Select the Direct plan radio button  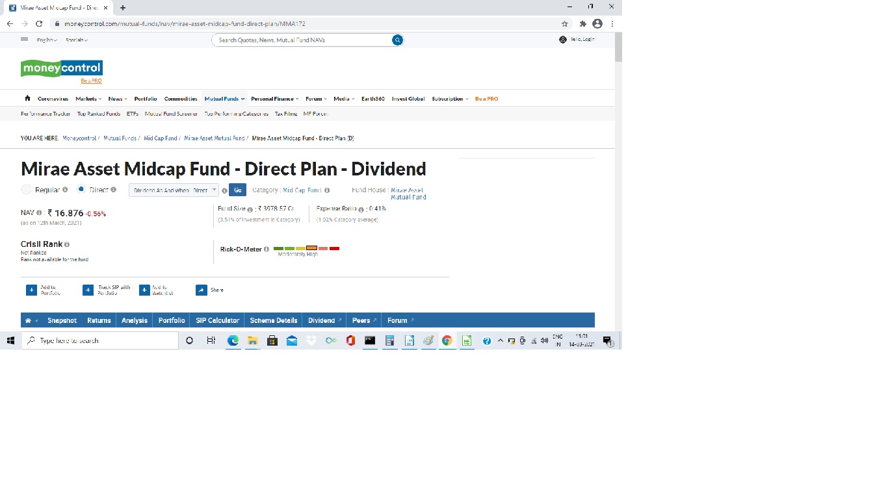(x=81, y=189)
